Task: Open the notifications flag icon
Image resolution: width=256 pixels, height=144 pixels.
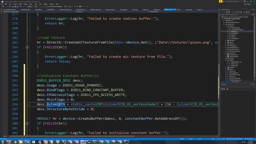Action: coord(220,1)
